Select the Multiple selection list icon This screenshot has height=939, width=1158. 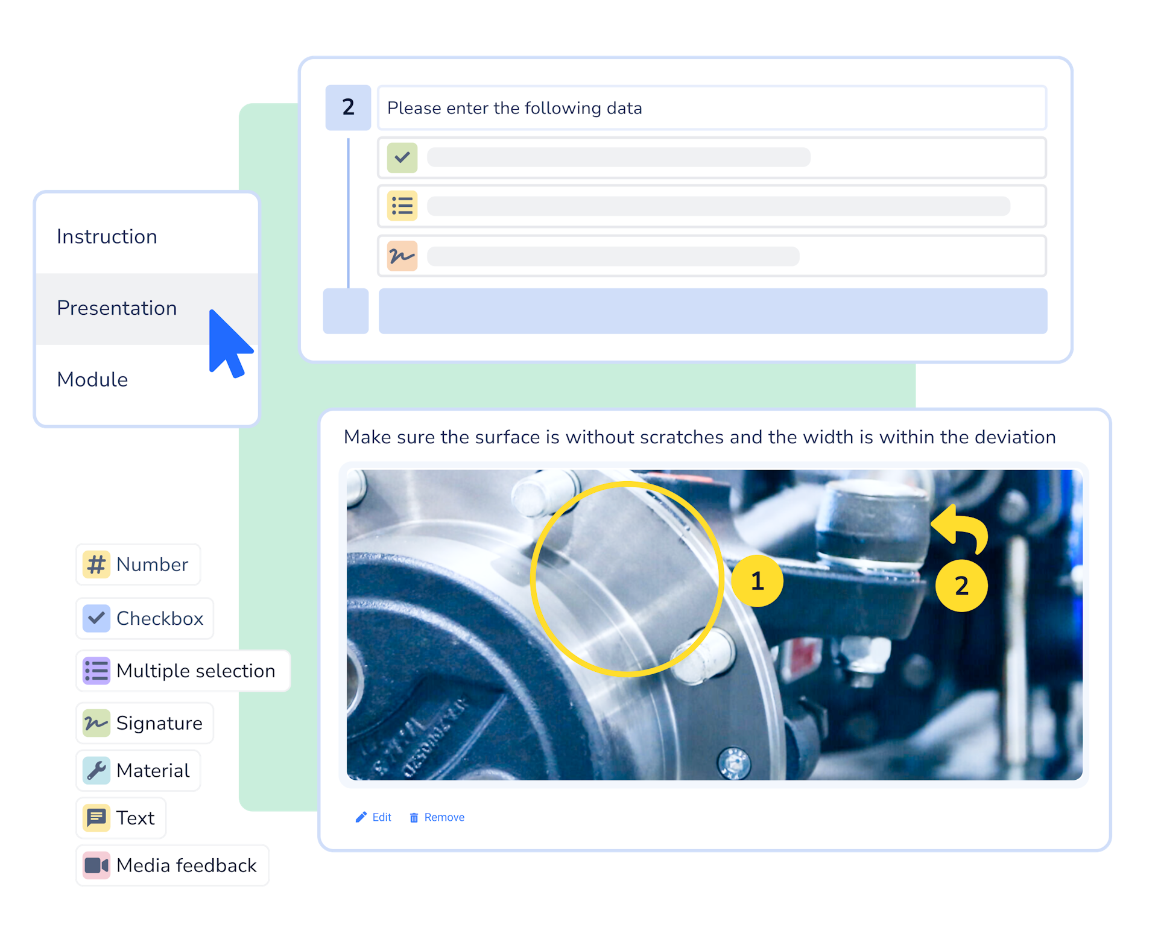(96, 671)
